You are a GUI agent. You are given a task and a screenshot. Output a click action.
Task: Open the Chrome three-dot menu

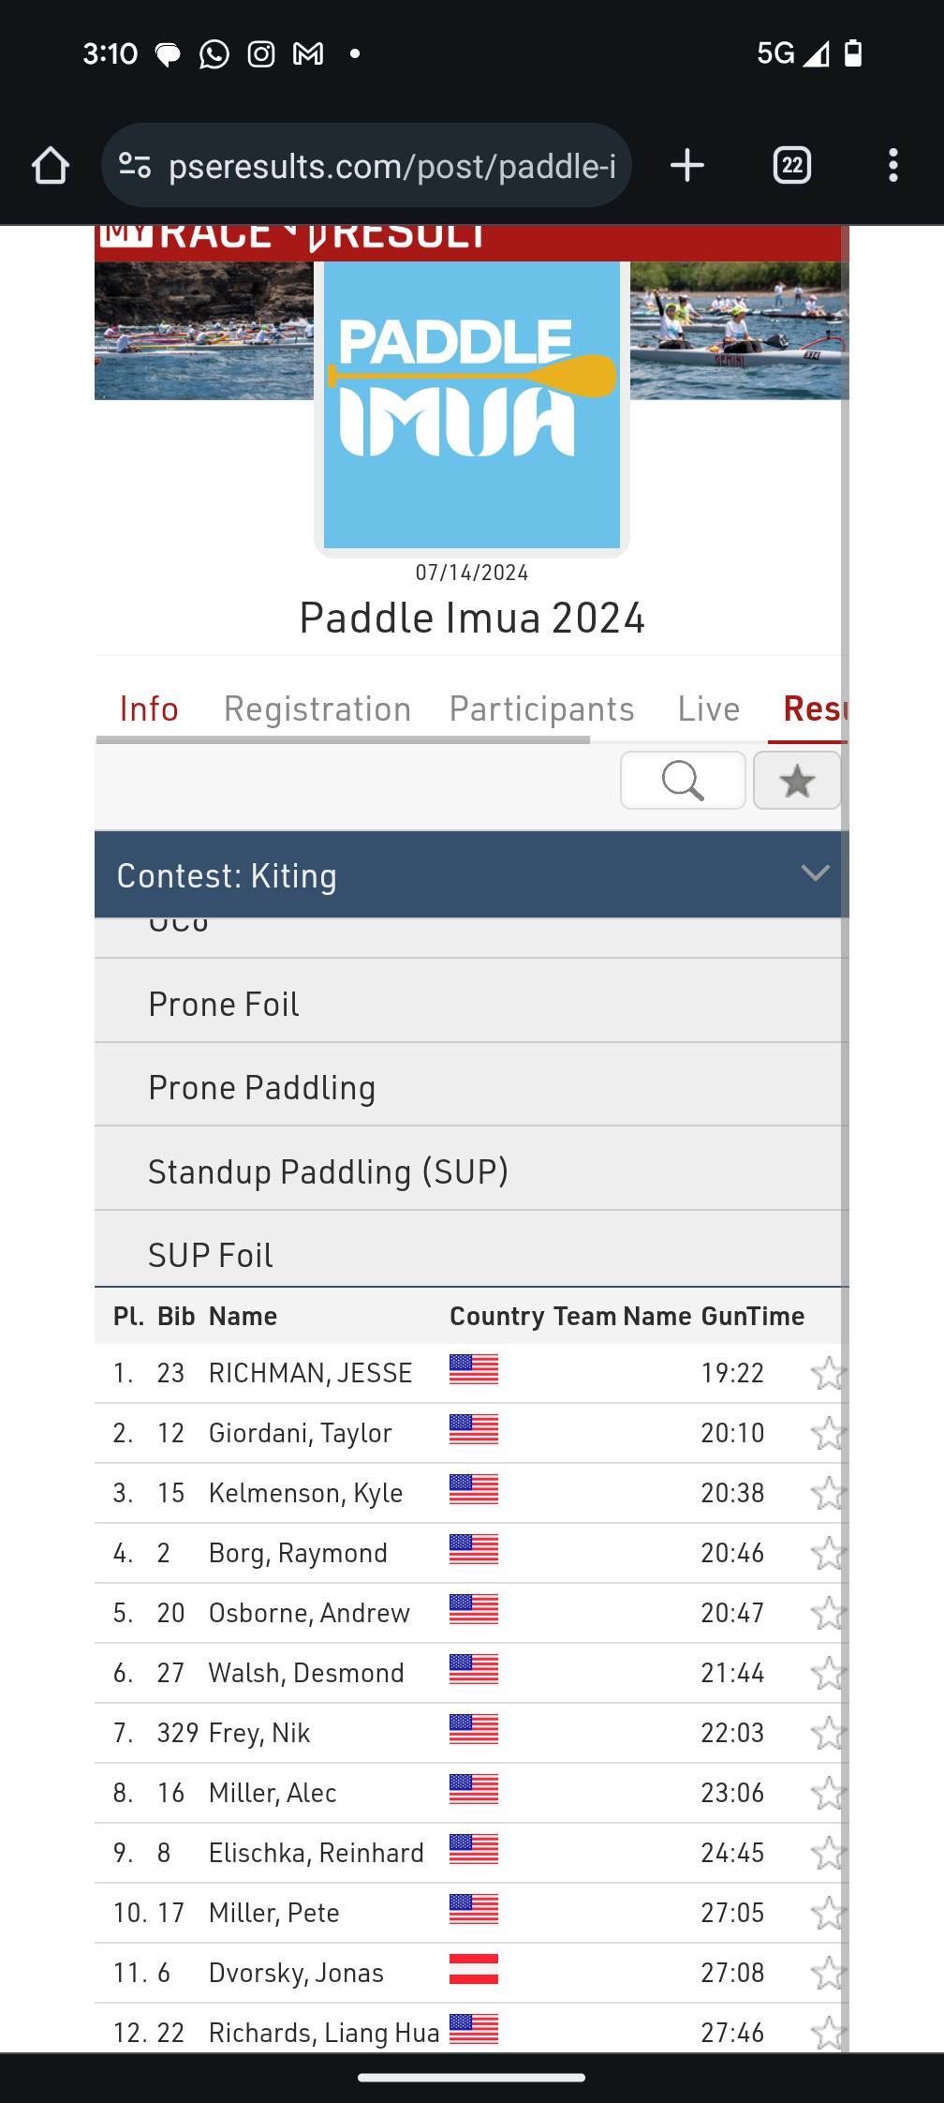pyautogui.click(x=892, y=166)
